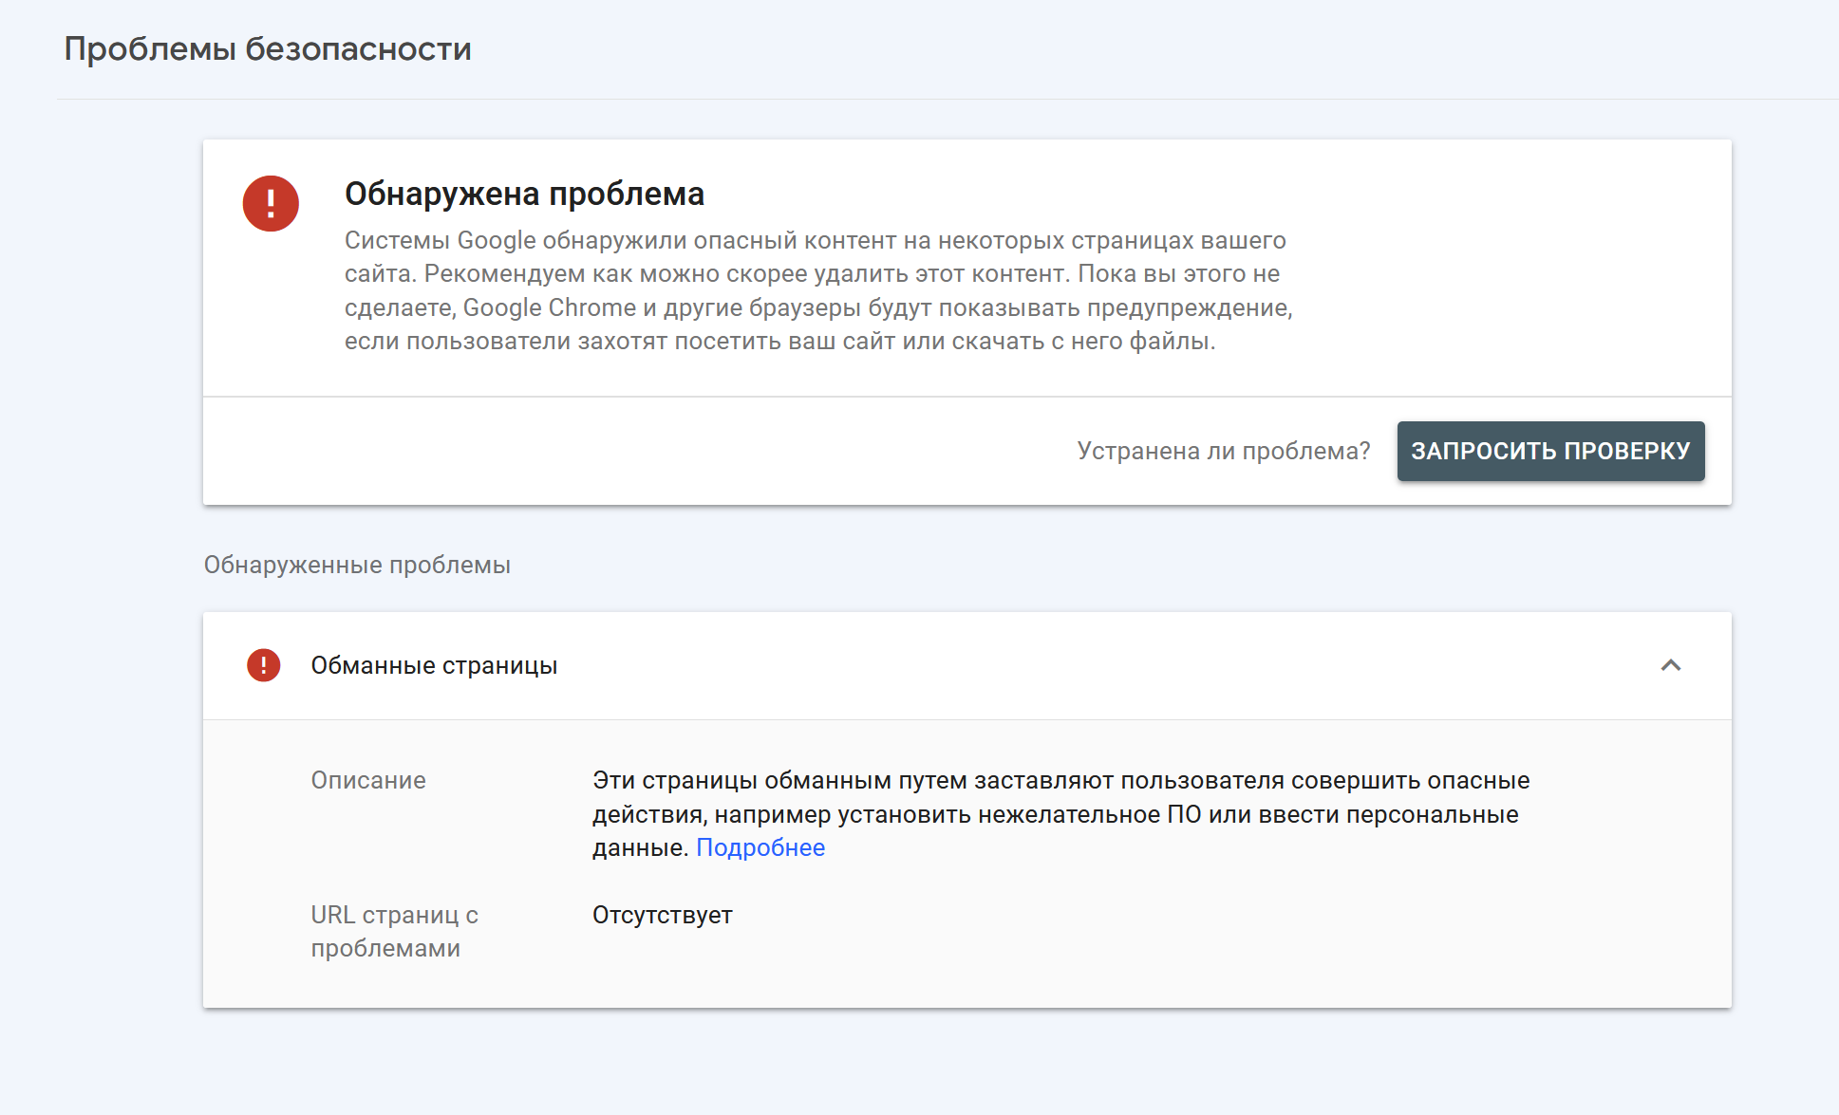Click the paragraph starting Системы Google обнаружили

[818, 290]
